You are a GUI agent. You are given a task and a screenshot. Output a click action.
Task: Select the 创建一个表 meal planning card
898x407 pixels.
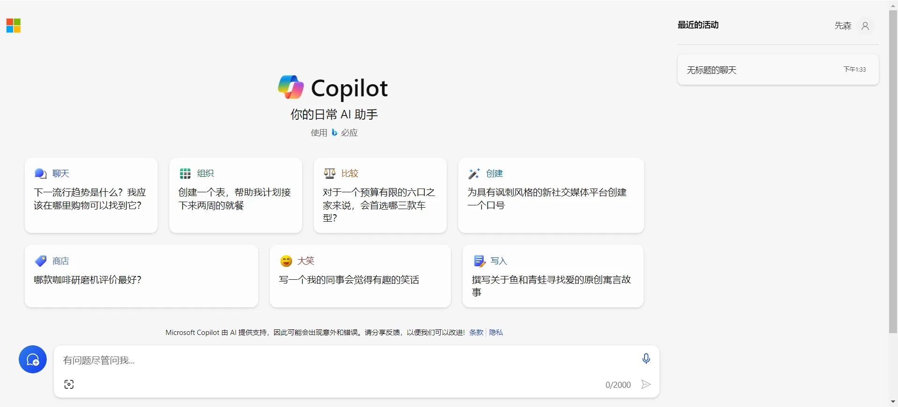tap(236, 195)
